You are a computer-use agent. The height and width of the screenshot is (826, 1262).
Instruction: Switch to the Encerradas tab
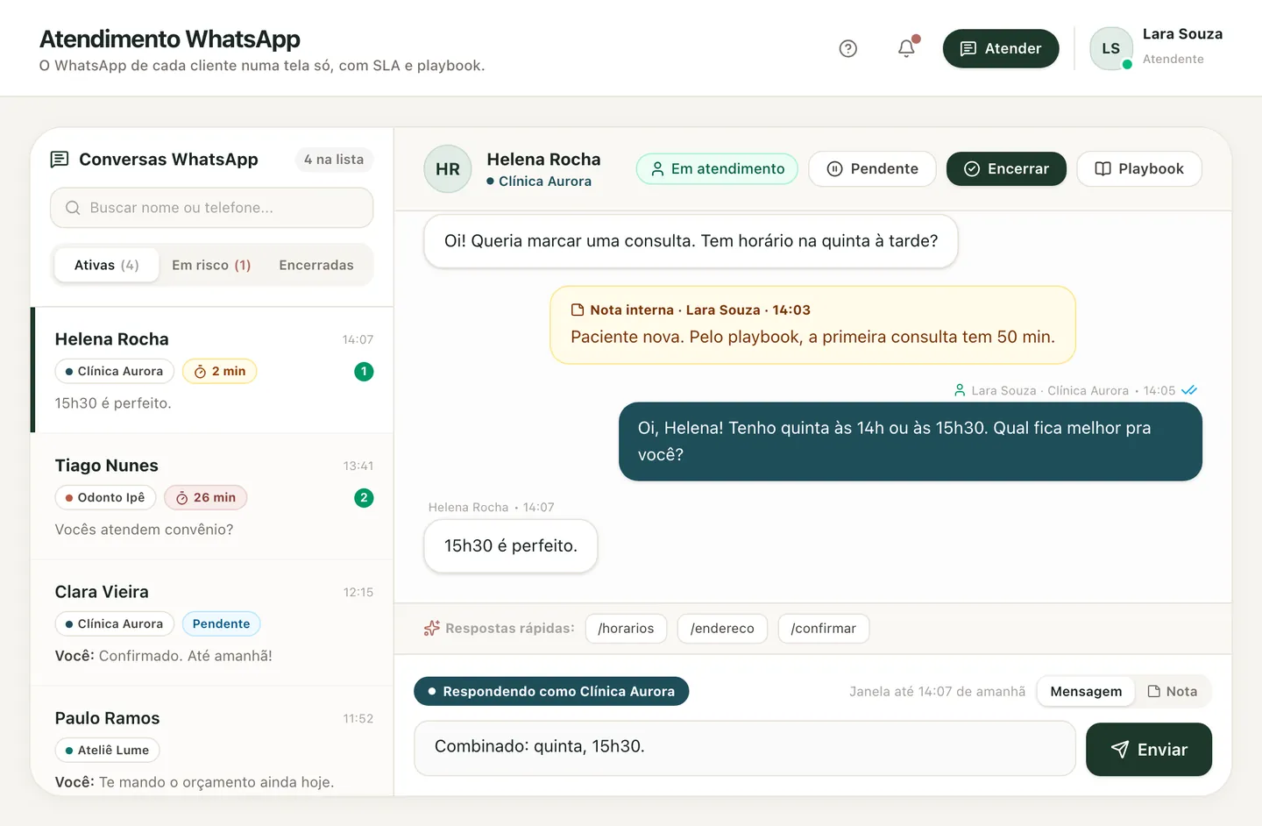pos(316,265)
